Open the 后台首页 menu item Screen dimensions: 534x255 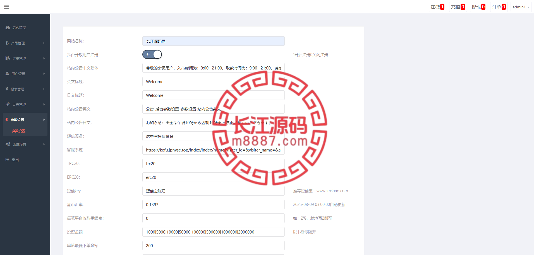coord(25,28)
